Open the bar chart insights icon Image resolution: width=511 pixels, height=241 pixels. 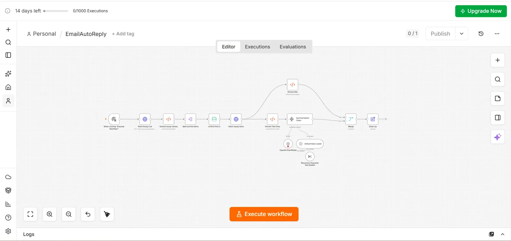[x=8, y=204]
